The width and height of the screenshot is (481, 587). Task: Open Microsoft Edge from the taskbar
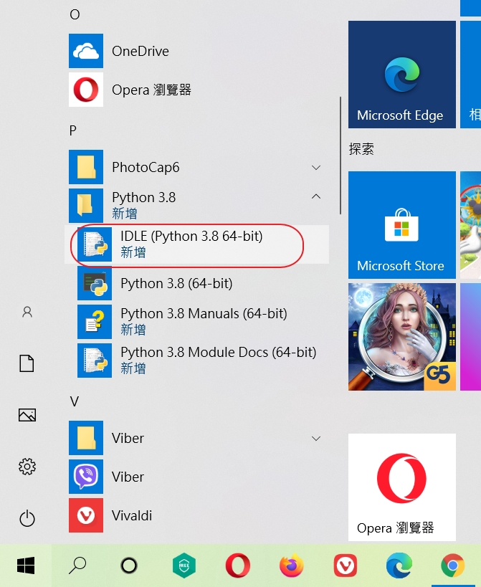tap(399, 565)
